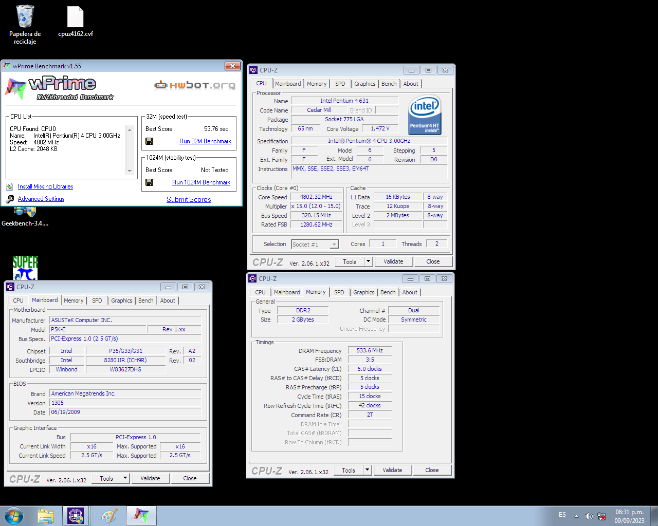Open the Bench tab in the Memory window
Viewport: 658px width, 526px height.
(x=388, y=292)
